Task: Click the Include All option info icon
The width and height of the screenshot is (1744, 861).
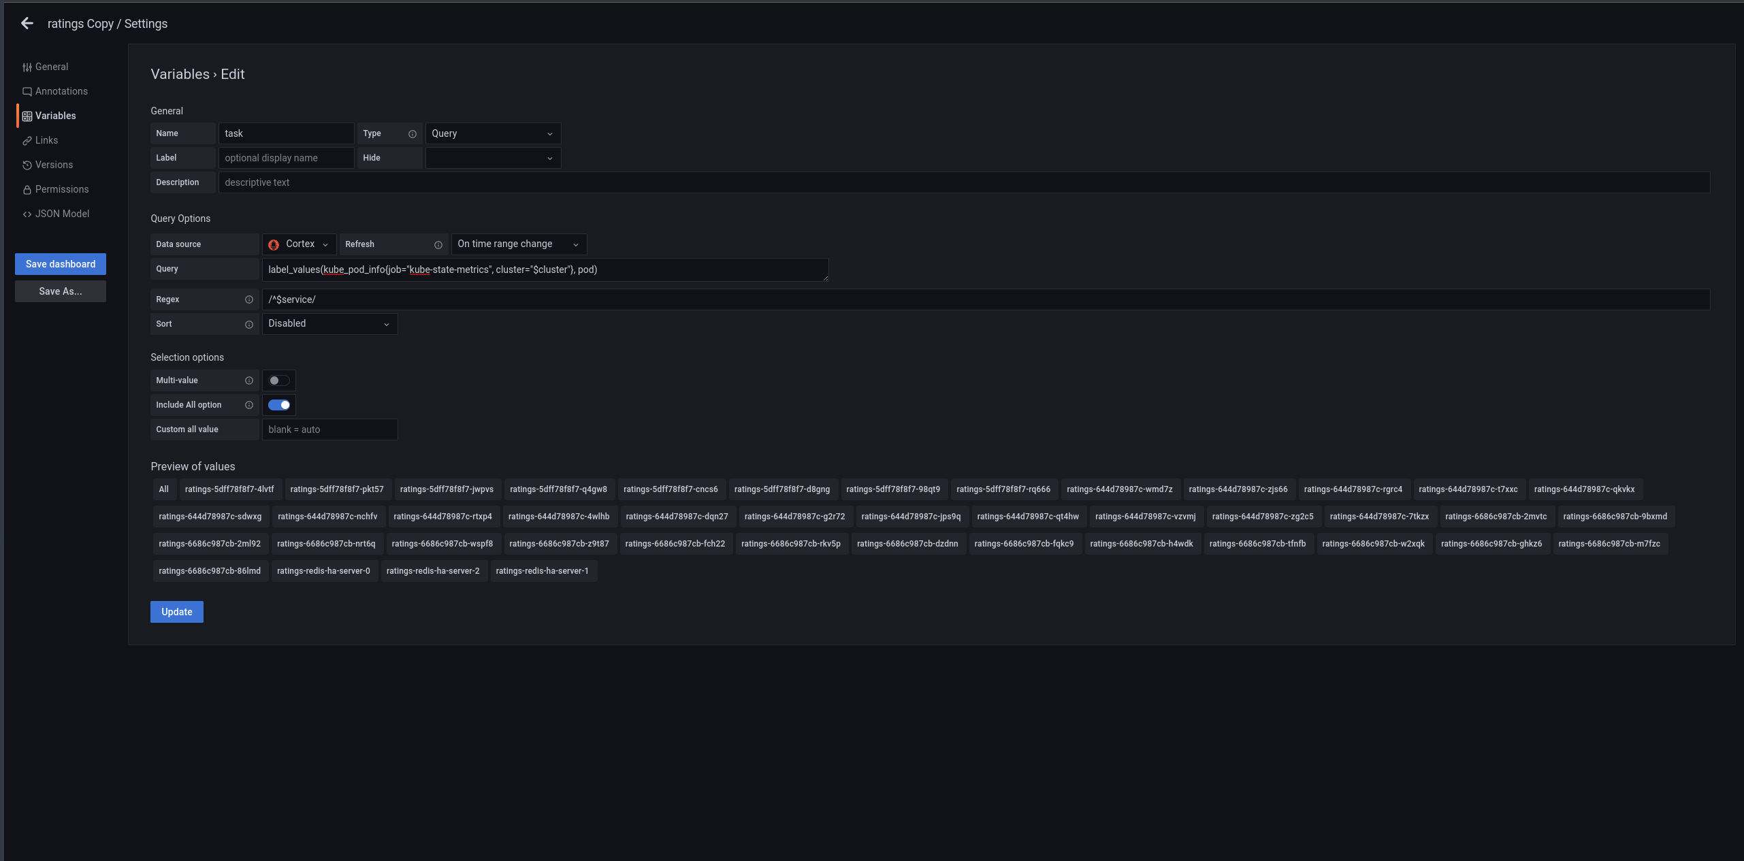Action: click(248, 405)
